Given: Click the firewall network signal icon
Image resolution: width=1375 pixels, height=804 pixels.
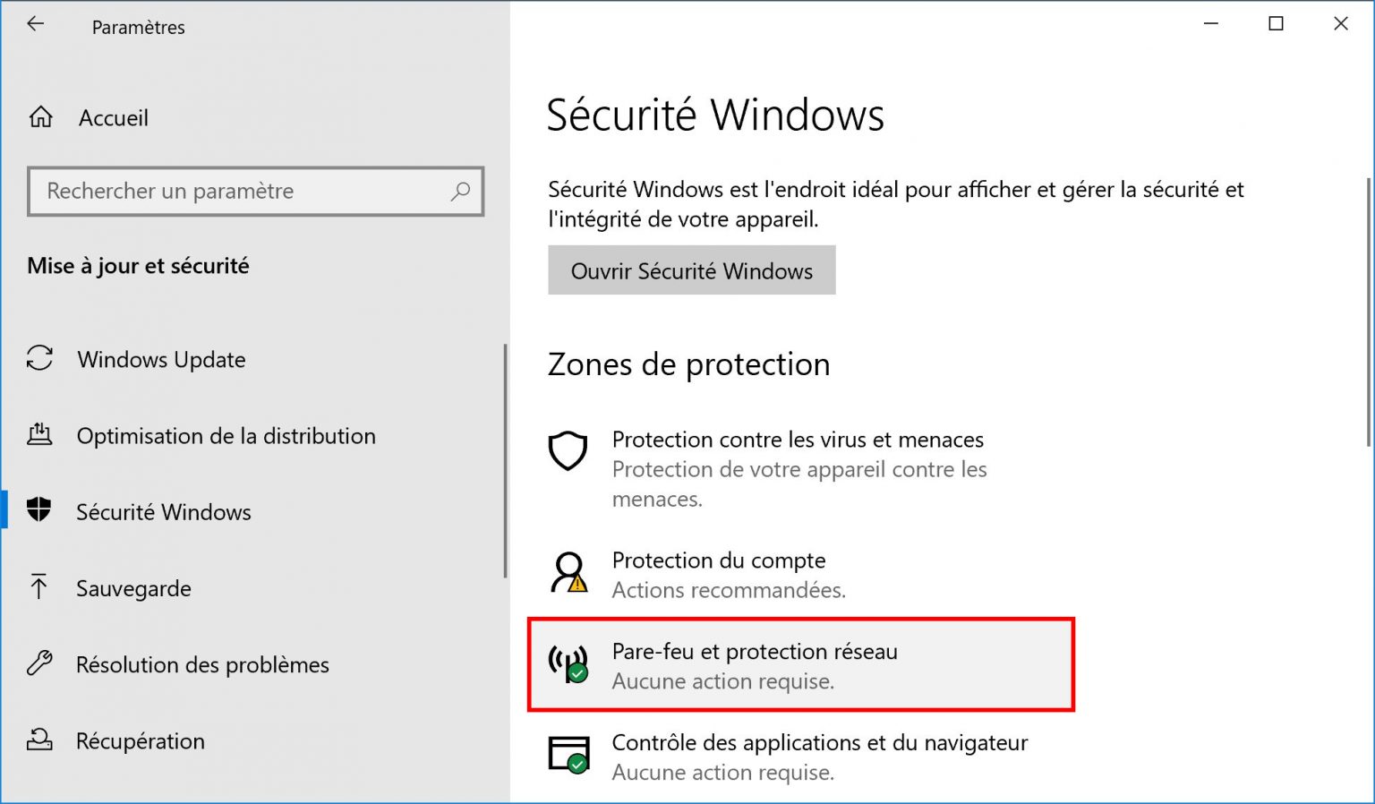Looking at the screenshot, I should pyautogui.click(x=567, y=664).
